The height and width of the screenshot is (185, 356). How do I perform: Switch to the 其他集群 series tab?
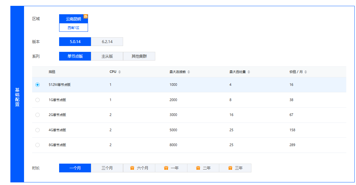pos(139,56)
